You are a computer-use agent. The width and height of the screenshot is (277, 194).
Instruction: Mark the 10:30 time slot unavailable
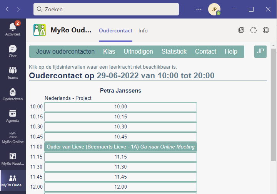click(x=120, y=127)
